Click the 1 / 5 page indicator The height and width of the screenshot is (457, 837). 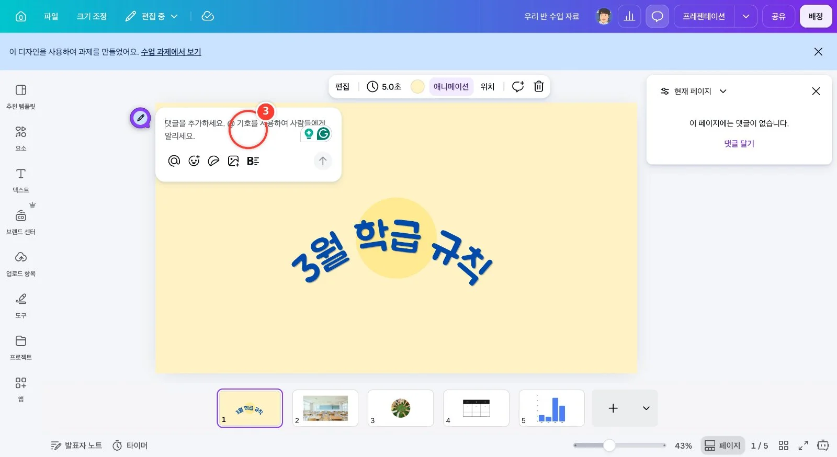tap(760, 445)
